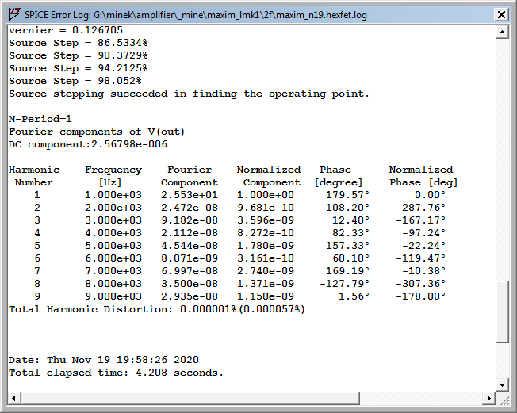Close the SPICE Error Log window

click(501, 15)
